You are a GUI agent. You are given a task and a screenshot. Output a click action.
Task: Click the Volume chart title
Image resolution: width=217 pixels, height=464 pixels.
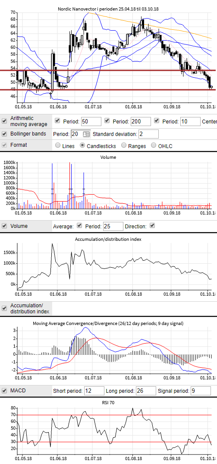[109, 157]
